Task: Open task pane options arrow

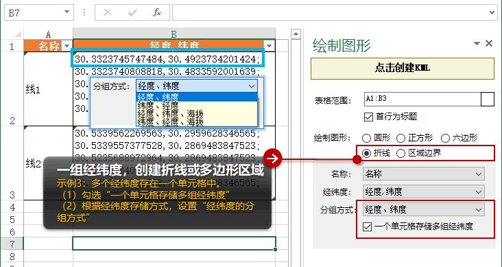Action: 477,44
